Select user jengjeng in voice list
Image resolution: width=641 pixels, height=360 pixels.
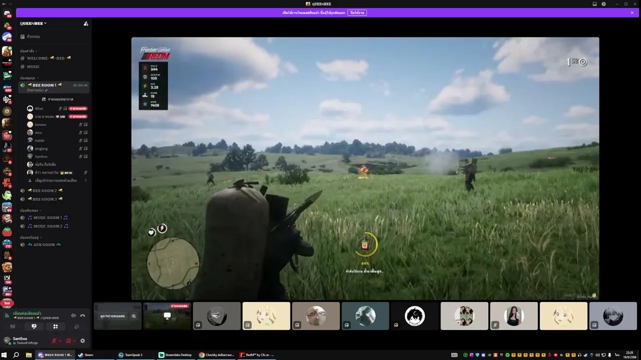pos(41,148)
